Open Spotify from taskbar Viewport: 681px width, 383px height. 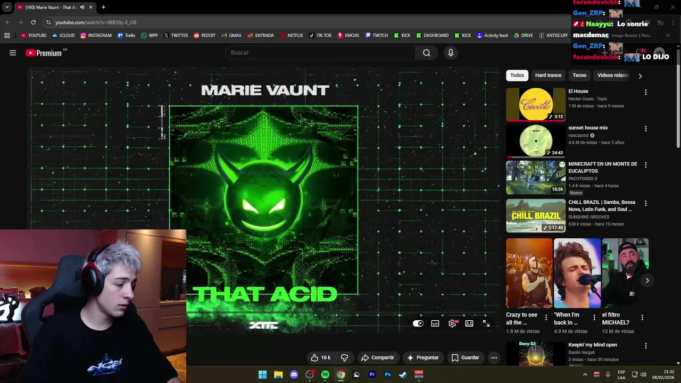point(325,374)
